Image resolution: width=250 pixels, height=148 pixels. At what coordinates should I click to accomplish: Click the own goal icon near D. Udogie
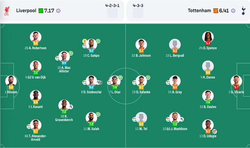point(215,131)
